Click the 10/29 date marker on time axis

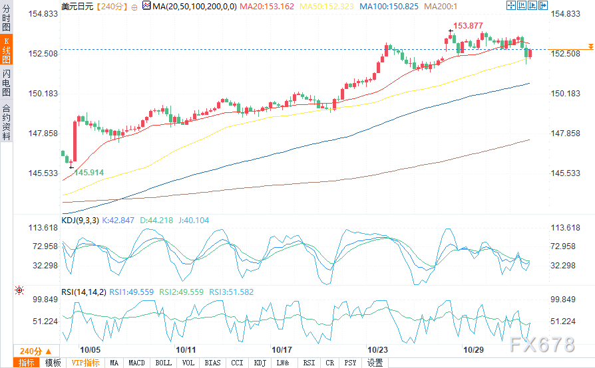click(473, 350)
